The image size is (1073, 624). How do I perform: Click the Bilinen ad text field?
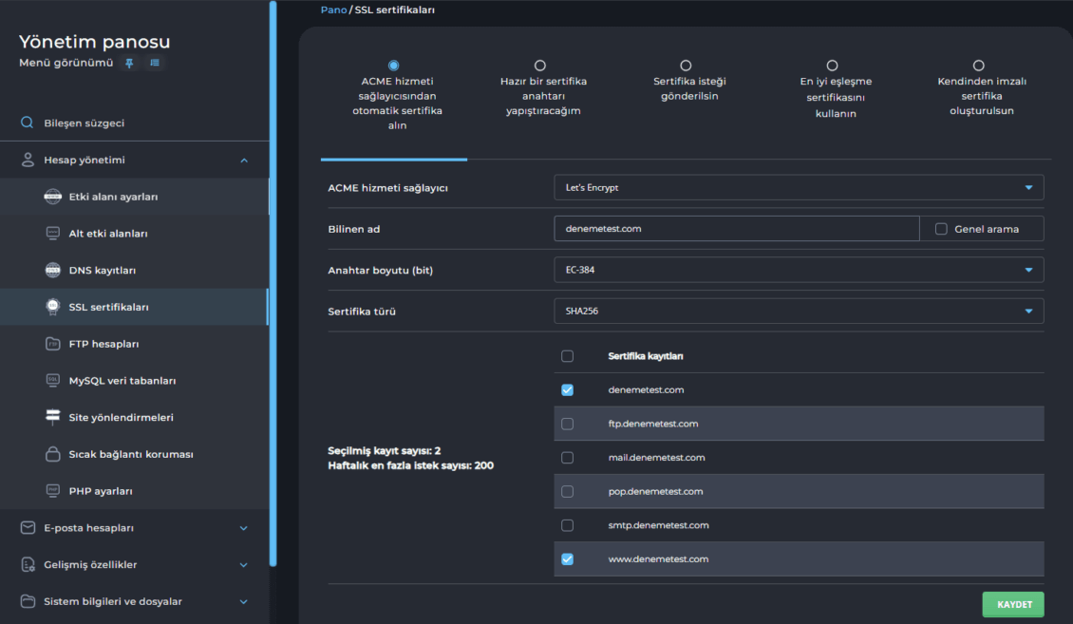click(x=736, y=229)
